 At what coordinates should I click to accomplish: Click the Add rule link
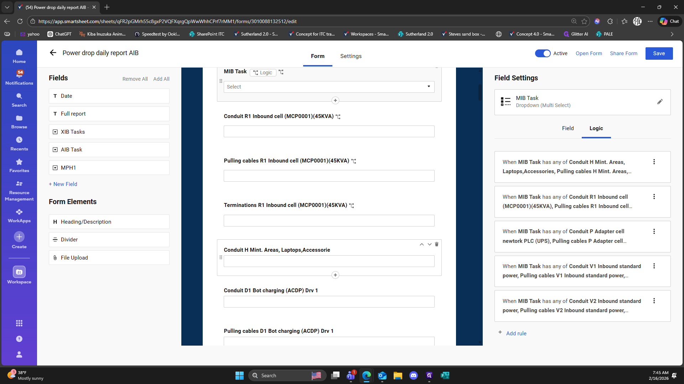pos(516,333)
